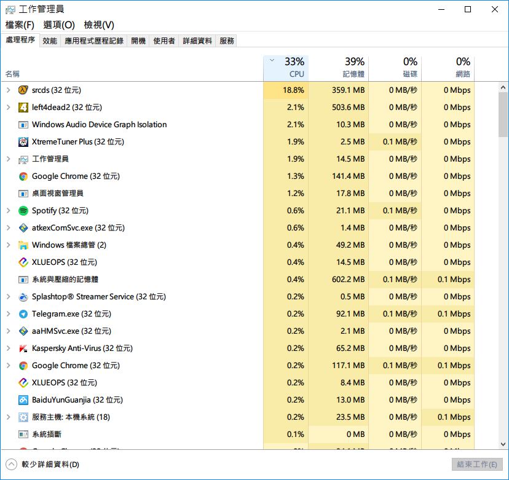Image resolution: width=509 pixels, height=480 pixels.
Task: Click the scrollbar up arrow
Action: point(503,87)
